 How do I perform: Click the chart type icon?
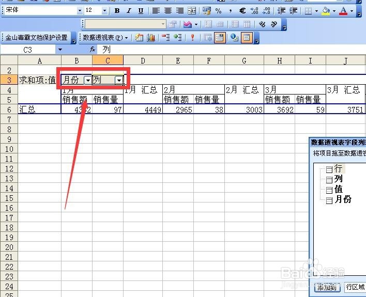(188, 24)
